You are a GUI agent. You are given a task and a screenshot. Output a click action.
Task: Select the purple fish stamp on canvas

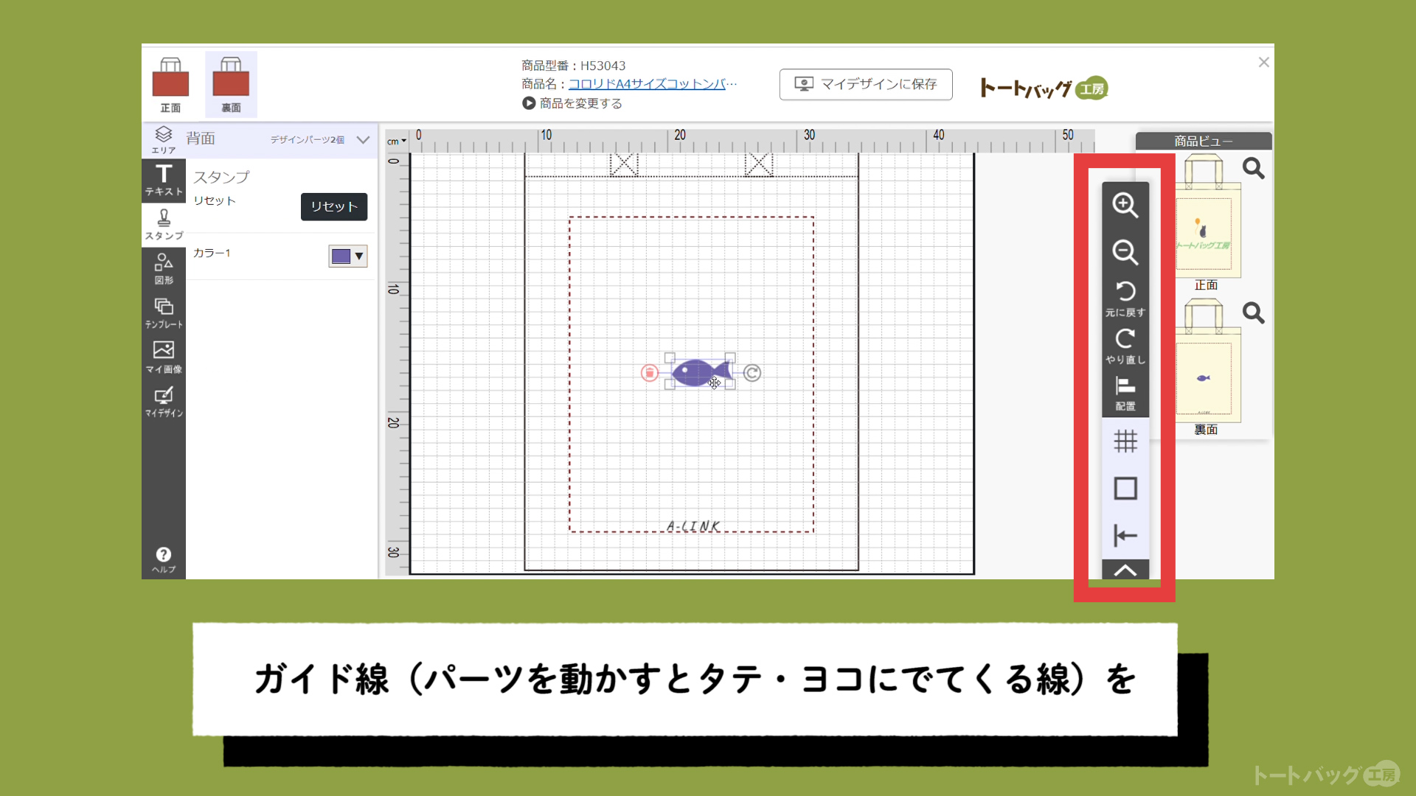(701, 371)
